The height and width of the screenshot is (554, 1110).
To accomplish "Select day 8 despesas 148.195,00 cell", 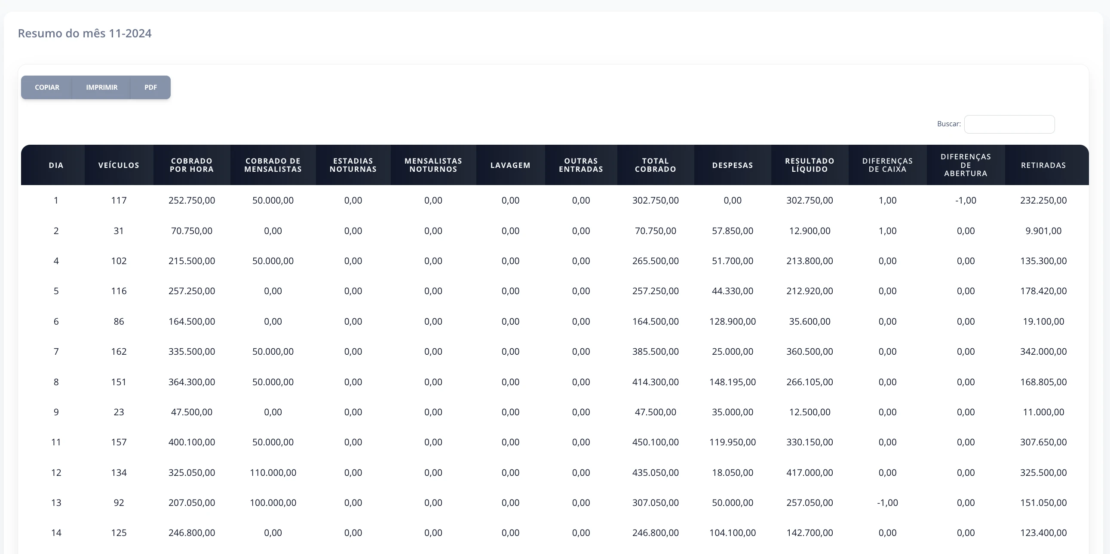I will coord(733,382).
